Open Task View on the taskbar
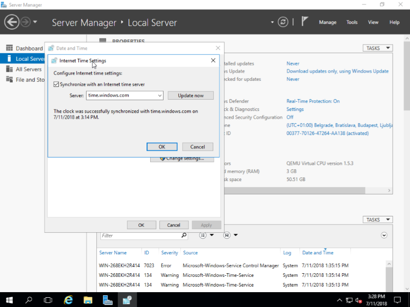The height and width of the screenshot is (307, 410). click(x=48, y=300)
